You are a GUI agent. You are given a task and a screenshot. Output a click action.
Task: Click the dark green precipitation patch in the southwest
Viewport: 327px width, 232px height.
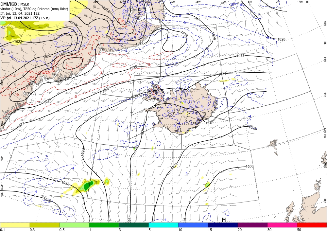(89, 185)
